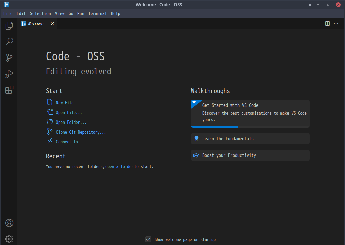Click the Open File... link

tap(69, 112)
